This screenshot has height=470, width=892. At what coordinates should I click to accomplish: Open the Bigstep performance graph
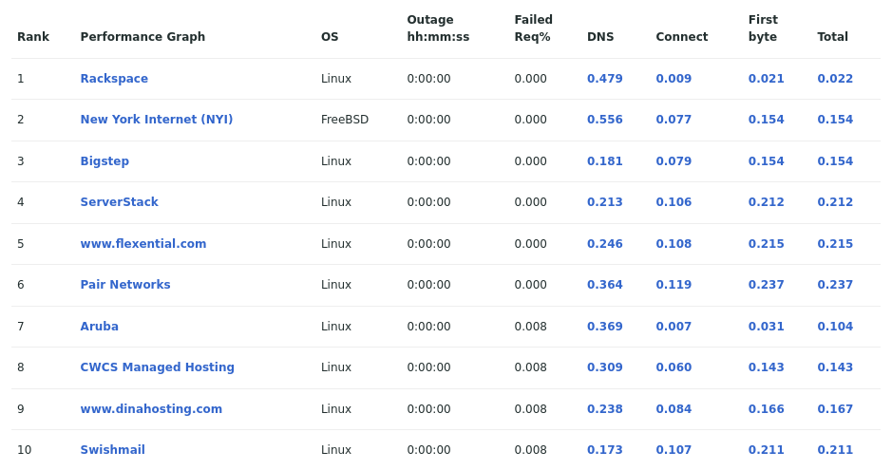[x=104, y=160]
